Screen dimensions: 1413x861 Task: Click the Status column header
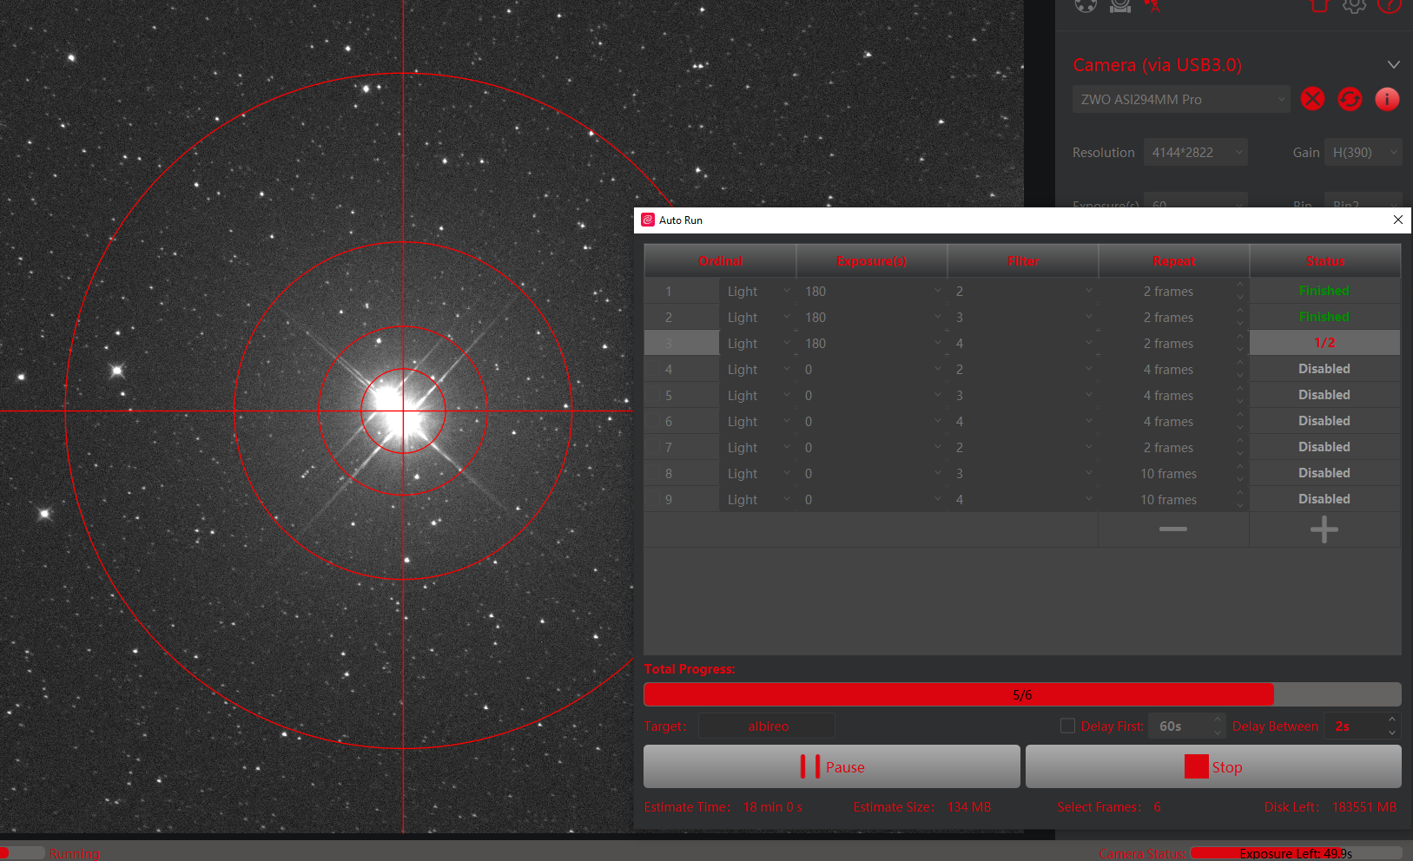click(1324, 261)
